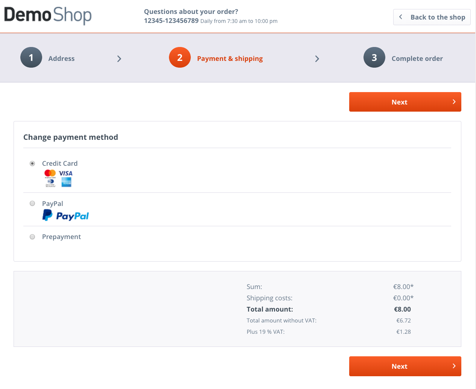
Task: Choose the Prepayment radio option
Action: click(32, 237)
